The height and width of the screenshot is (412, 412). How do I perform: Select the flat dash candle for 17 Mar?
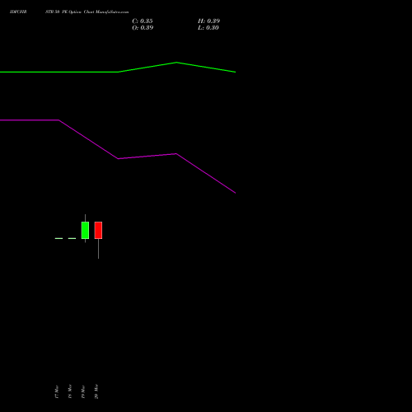coord(59,238)
